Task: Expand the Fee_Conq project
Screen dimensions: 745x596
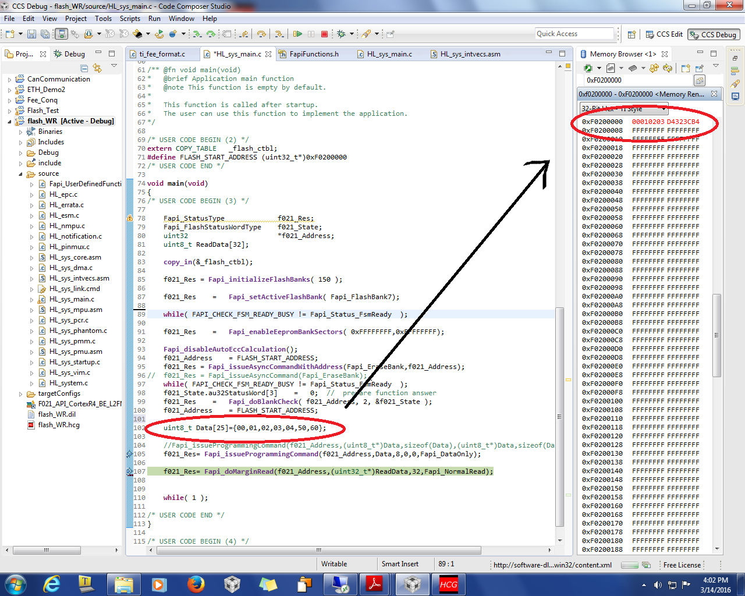Action: point(10,101)
